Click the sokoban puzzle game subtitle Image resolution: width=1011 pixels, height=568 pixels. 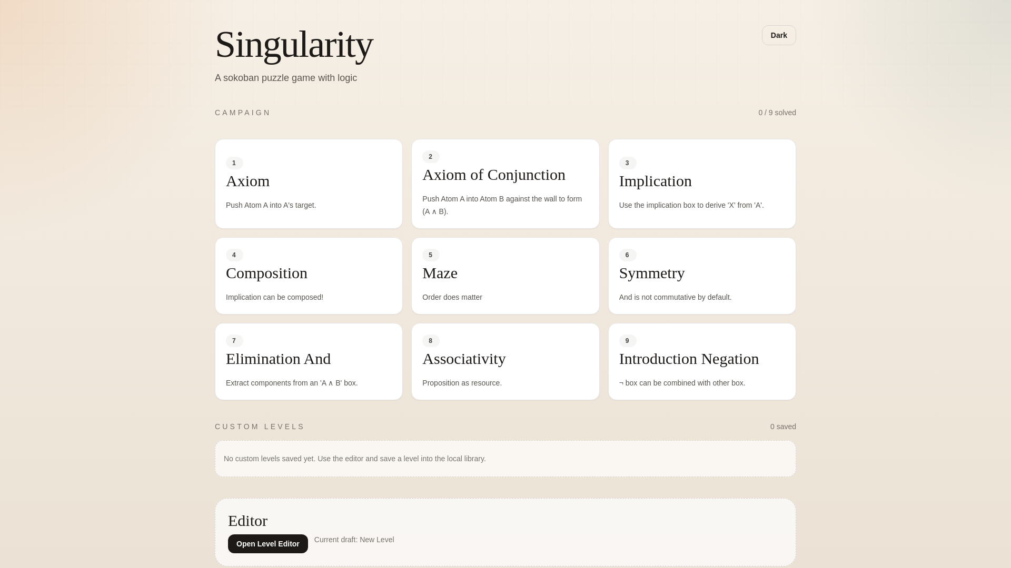[286, 78]
